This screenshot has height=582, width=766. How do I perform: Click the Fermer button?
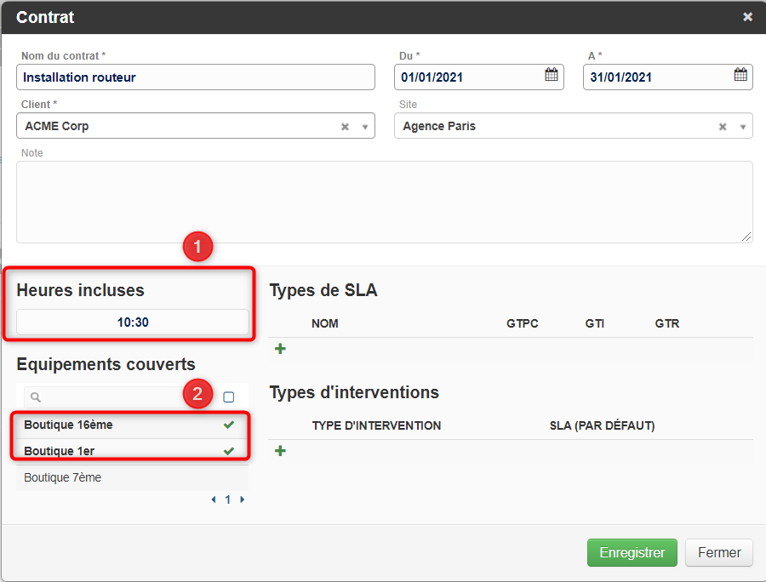719,553
